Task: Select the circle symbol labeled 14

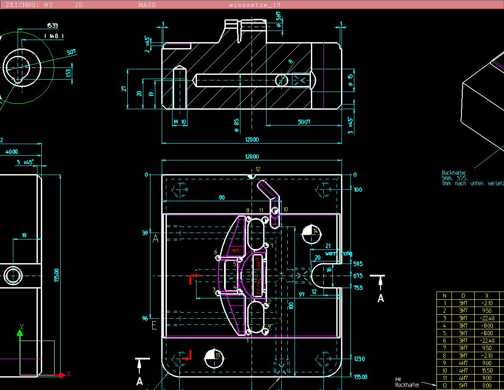Action: coord(311,234)
